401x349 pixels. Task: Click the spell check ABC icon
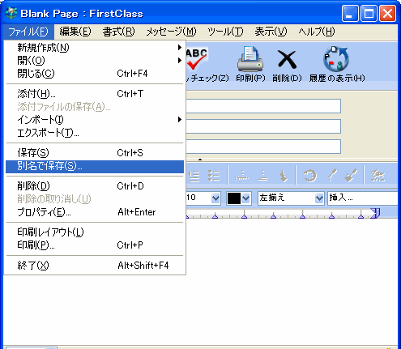tap(197, 60)
